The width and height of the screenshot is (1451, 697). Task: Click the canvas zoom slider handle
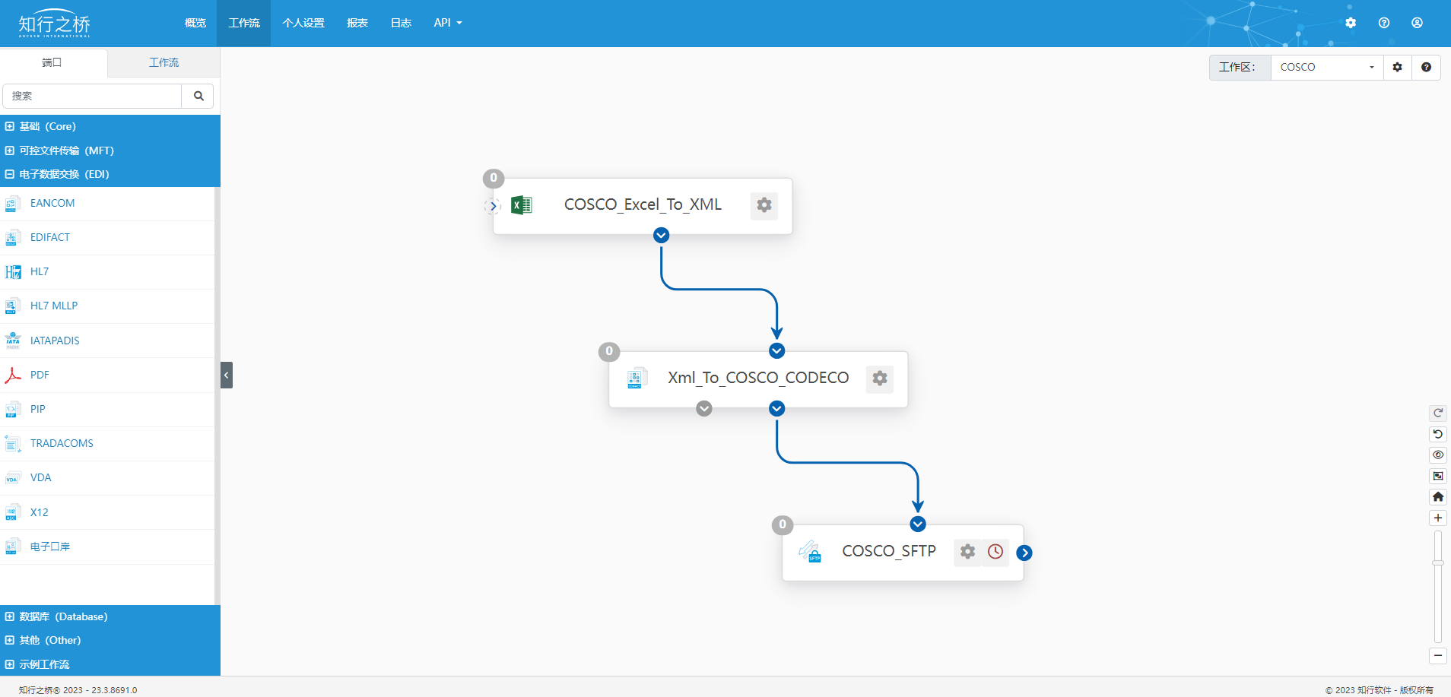coord(1438,563)
